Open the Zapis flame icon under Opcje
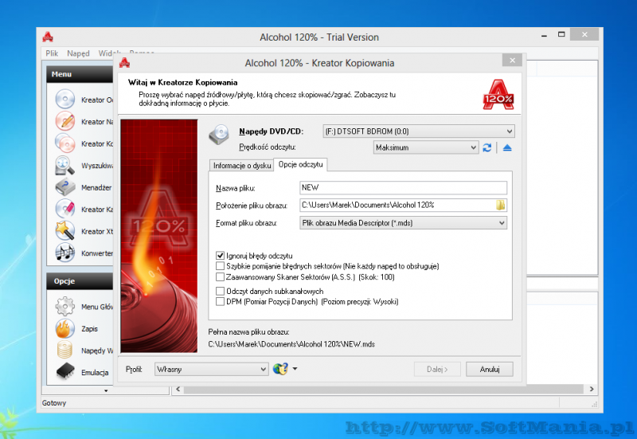 click(x=65, y=328)
